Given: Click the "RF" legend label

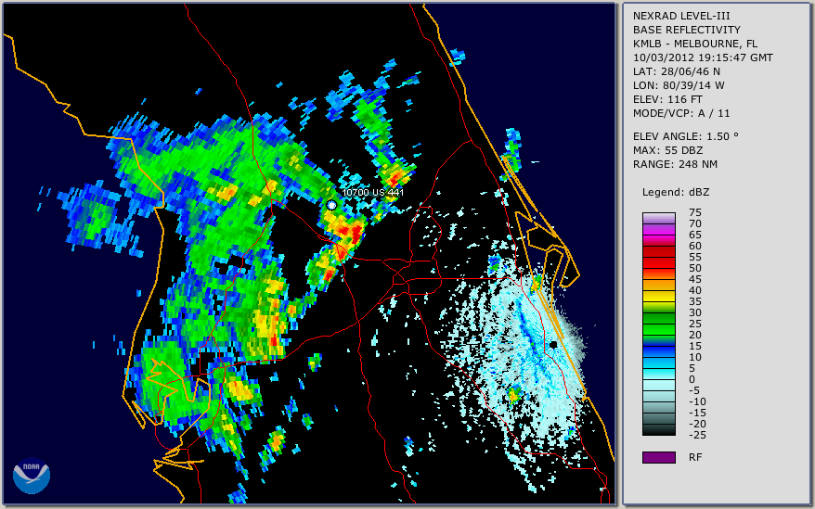Looking at the screenshot, I should 695,457.
